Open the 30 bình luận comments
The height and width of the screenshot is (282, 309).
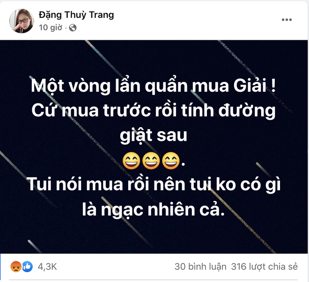pos(200,267)
